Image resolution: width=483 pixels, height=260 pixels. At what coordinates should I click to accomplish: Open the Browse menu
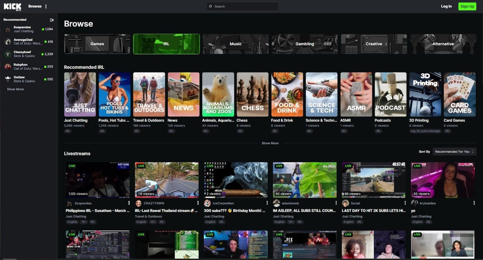(x=35, y=6)
